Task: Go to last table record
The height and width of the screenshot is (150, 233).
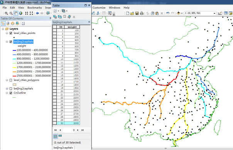Action: [83, 130]
